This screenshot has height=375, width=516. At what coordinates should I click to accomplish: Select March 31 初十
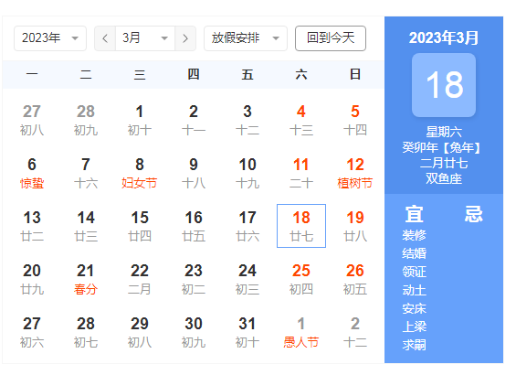pos(247,332)
